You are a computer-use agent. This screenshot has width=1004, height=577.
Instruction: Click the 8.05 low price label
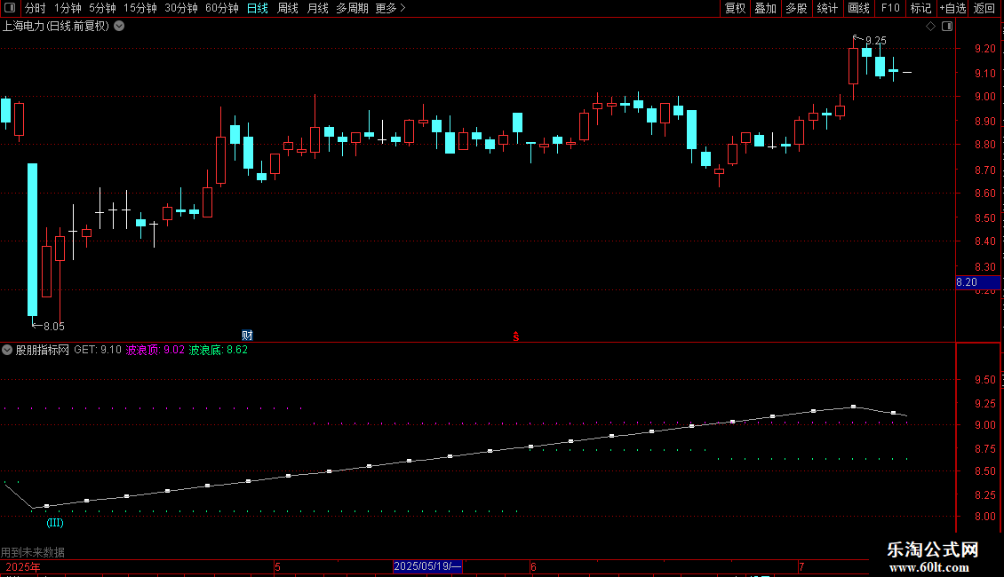(x=54, y=327)
